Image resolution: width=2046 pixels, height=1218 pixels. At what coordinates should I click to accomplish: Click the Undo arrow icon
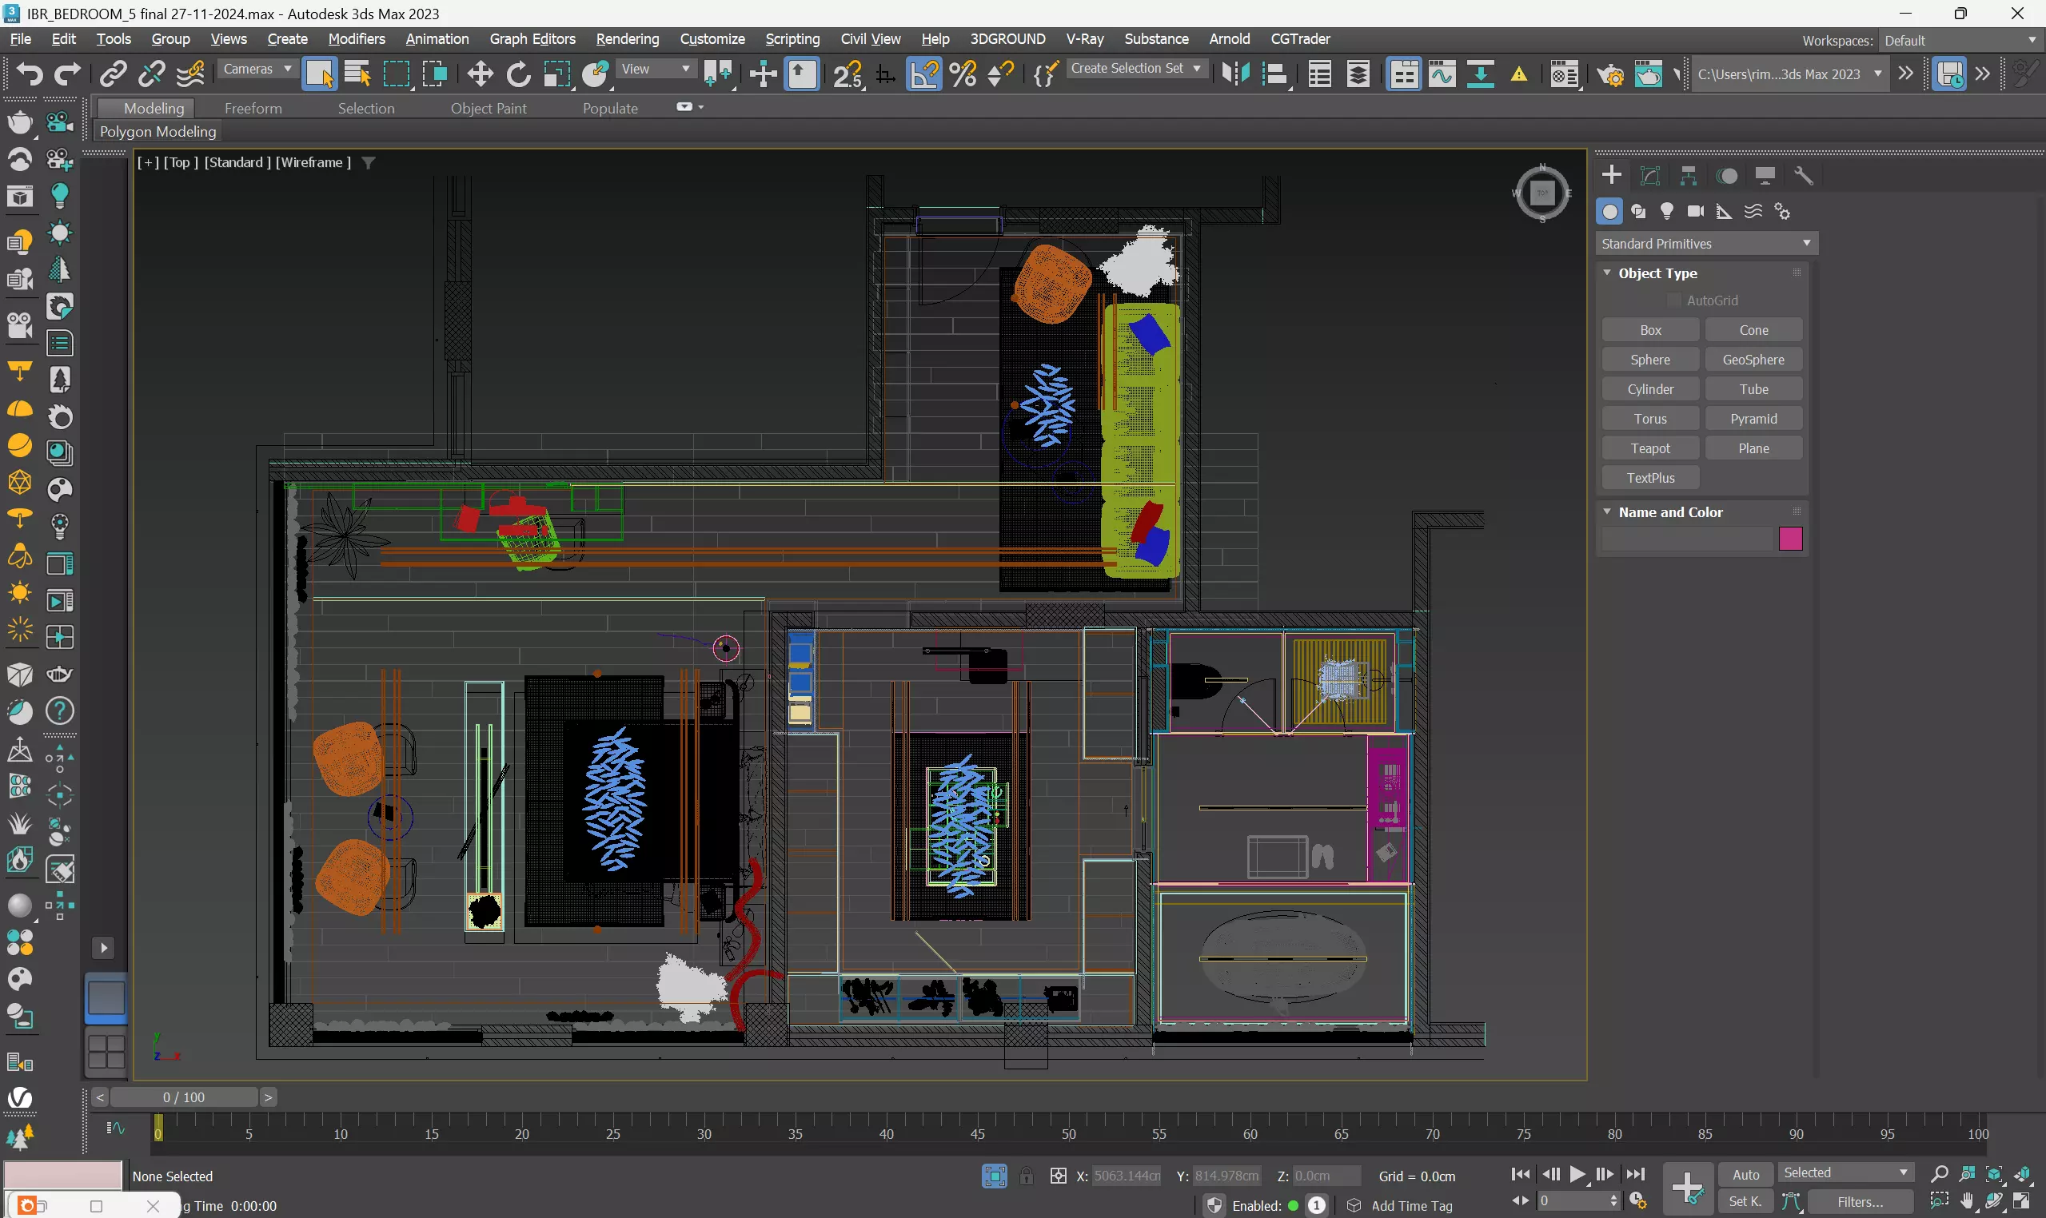coord(30,74)
